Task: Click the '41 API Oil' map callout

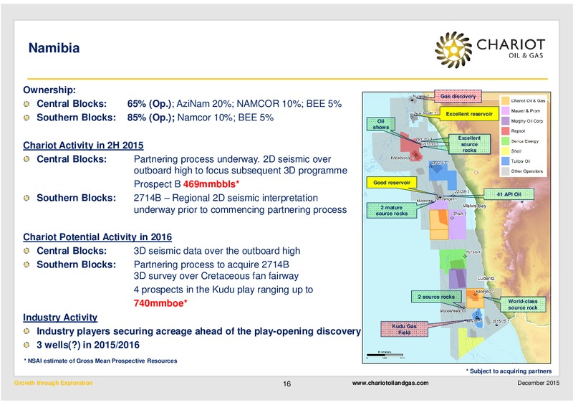Action: point(509,194)
